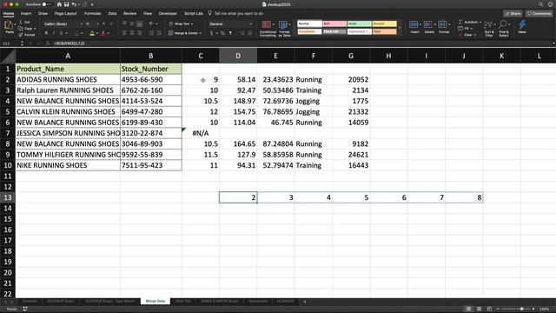Click the AutoSum sigma icon
This screenshot has width=556, height=313.
[460, 22]
